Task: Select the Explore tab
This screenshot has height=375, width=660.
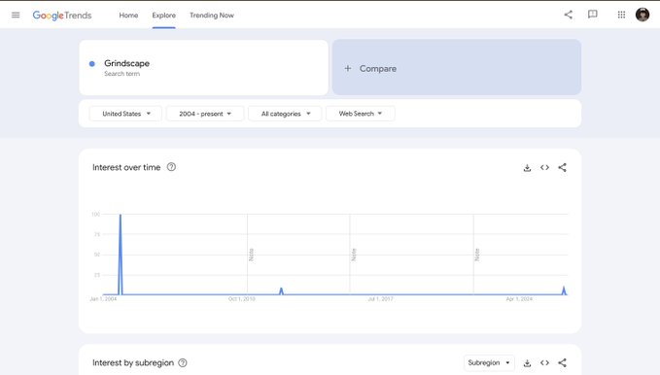Action: tap(163, 16)
